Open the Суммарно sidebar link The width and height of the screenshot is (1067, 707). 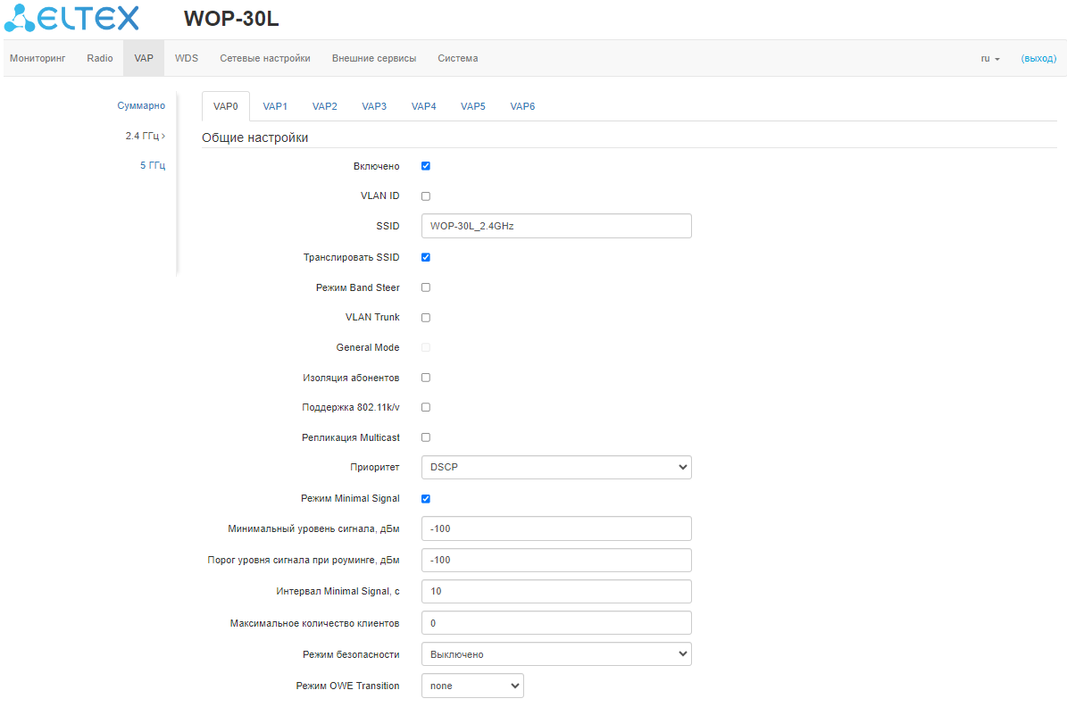coord(141,105)
